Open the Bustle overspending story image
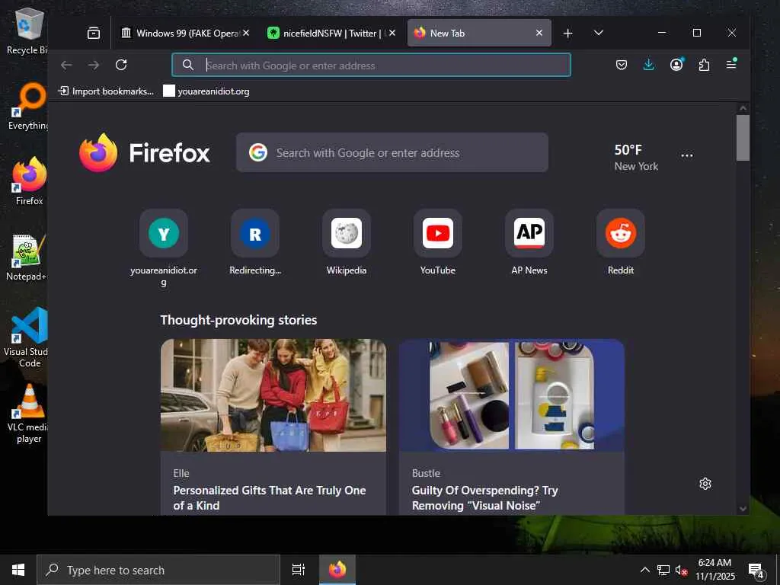The height and width of the screenshot is (585, 780). pos(511,395)
